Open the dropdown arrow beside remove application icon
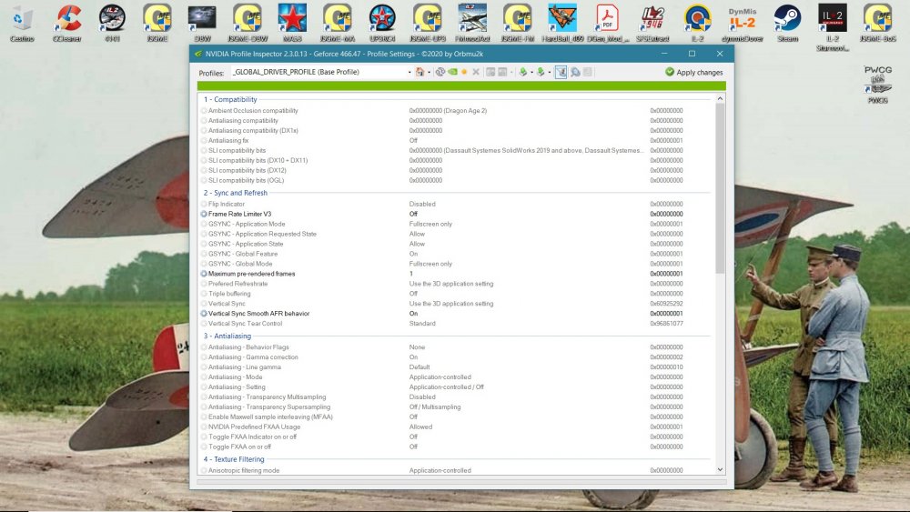The height and width of the screenshot is (512, 910). tap(511, 73)
